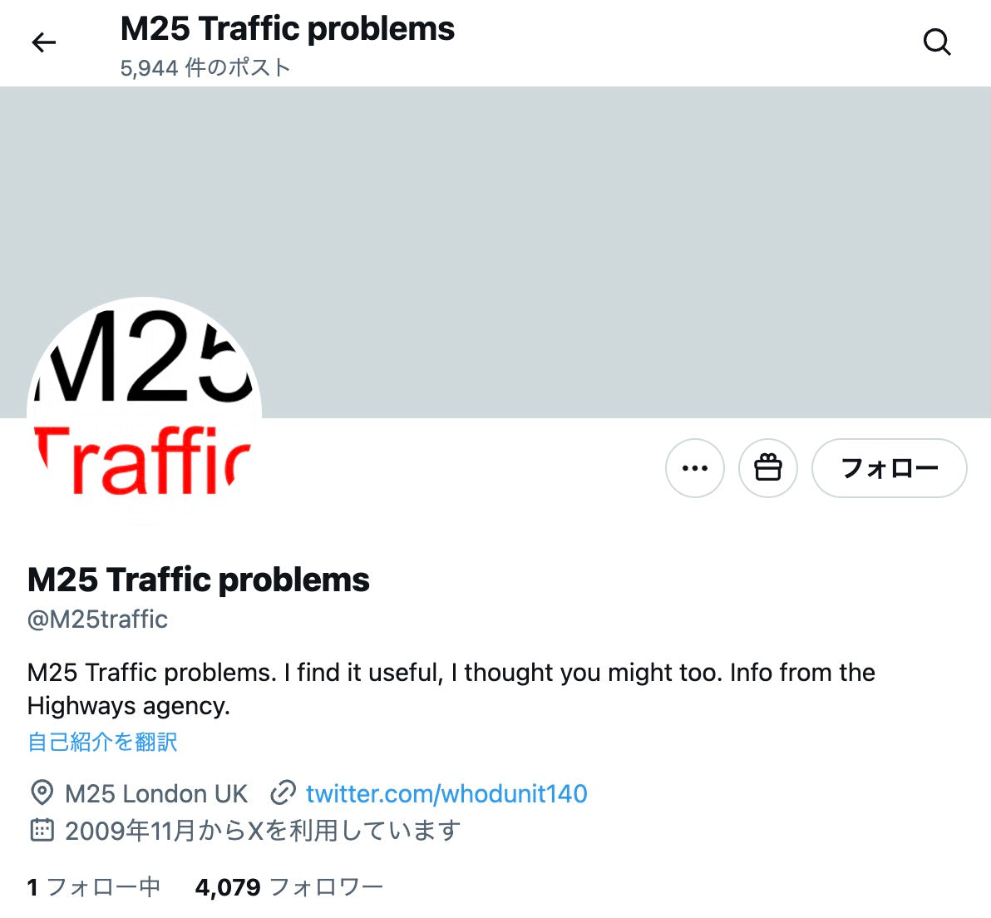This screenshot has width=991, height=918.
Task: View the 4,079 フォロワー followers list
Action: point(288,887)
